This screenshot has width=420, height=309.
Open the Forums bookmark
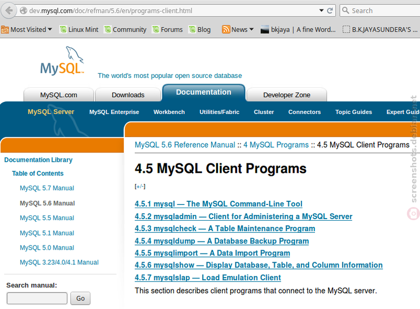tap(167, 29)
